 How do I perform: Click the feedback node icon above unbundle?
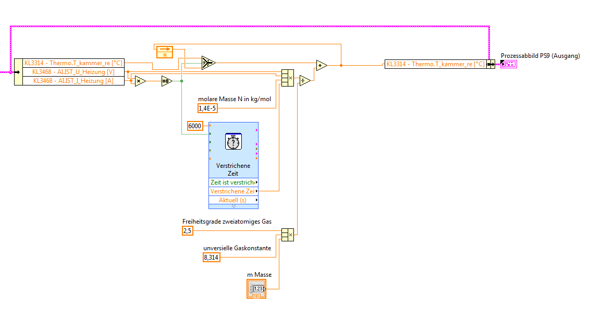164,52
